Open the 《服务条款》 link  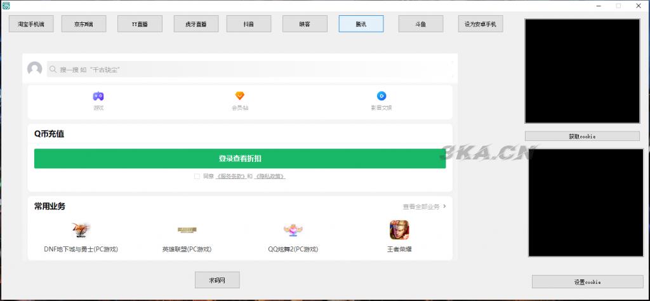coord(232,176)
